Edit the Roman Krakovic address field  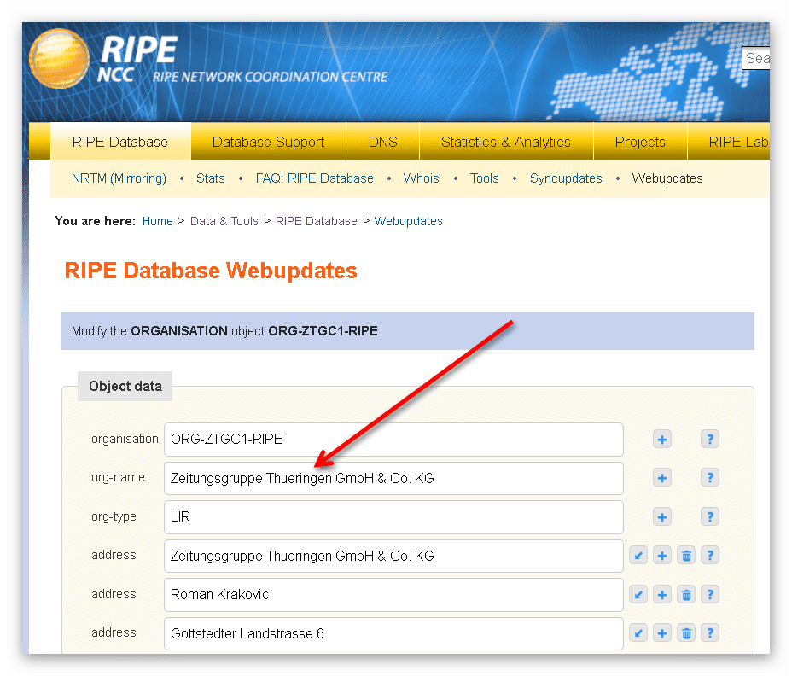[x=393, y=595]
